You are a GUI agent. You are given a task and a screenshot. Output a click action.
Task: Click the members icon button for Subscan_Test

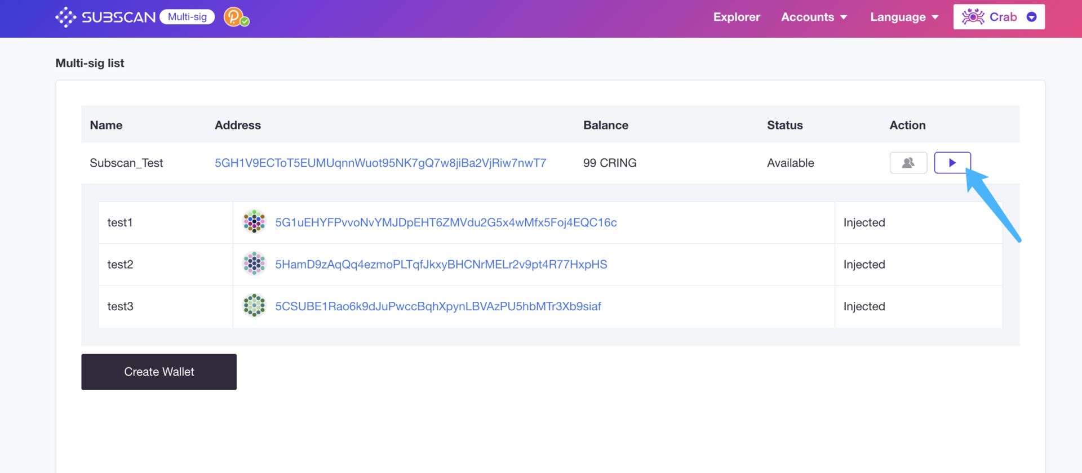908,163
